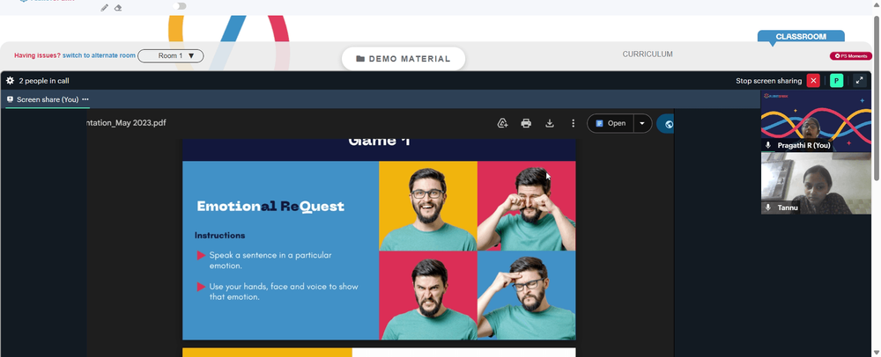881x357 pixels.
Task: Click the blue globe share icon
Action: coord(666,124)
